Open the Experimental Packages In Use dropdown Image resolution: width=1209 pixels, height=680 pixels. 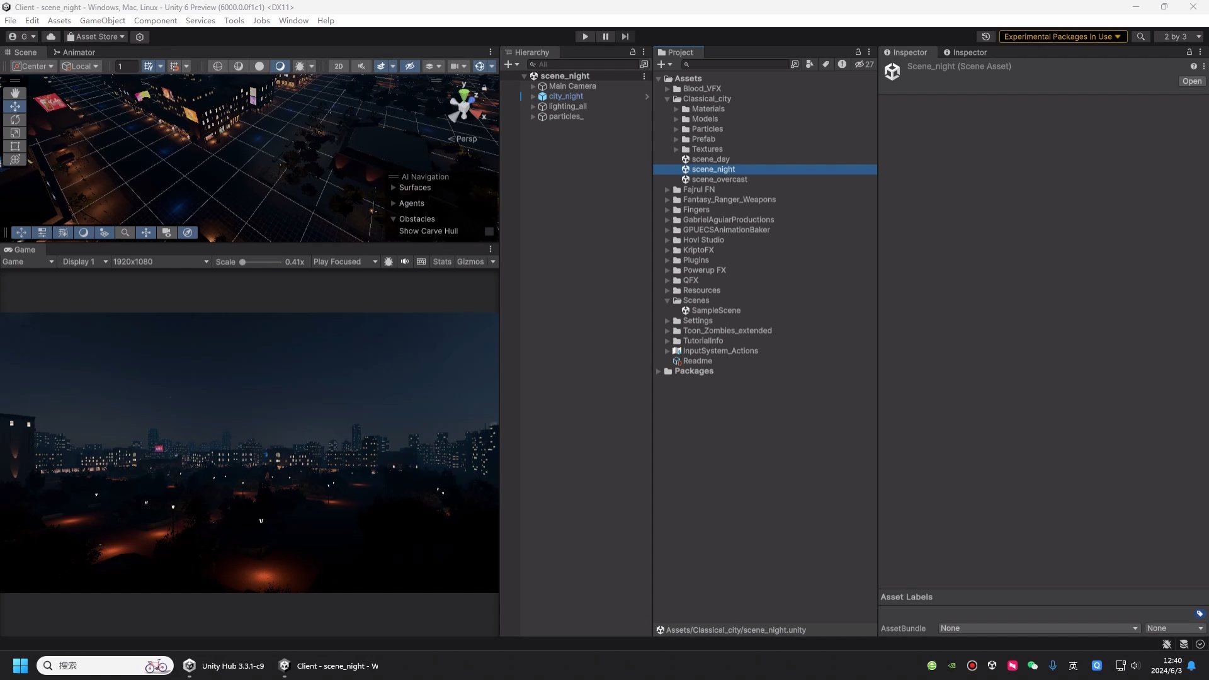[1063, 37]
